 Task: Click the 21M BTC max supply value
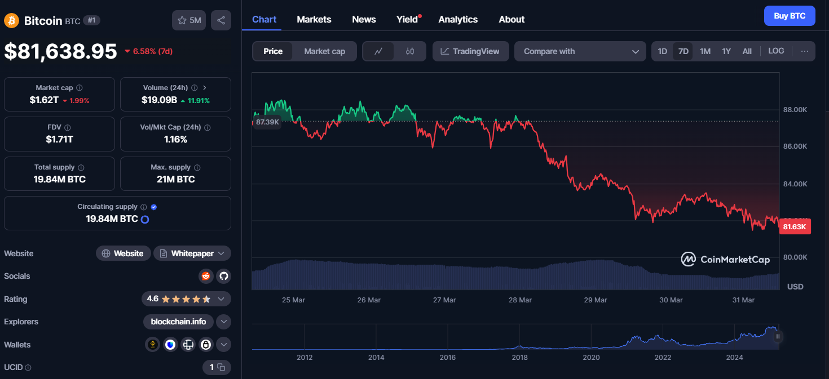click(x=175, y=179)
